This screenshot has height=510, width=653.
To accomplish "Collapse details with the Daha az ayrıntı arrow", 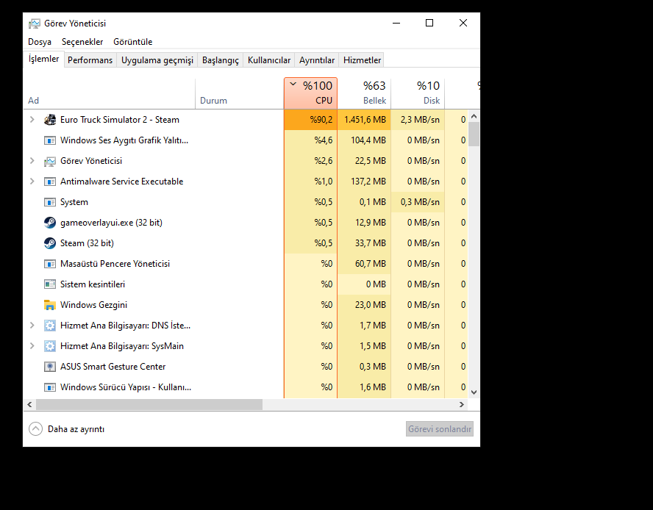I will (36, 429).
